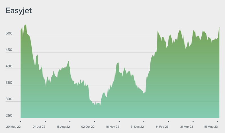Click the tick mark above 31 Dec 22
The image size is (225, 133).
pos(144,121)
